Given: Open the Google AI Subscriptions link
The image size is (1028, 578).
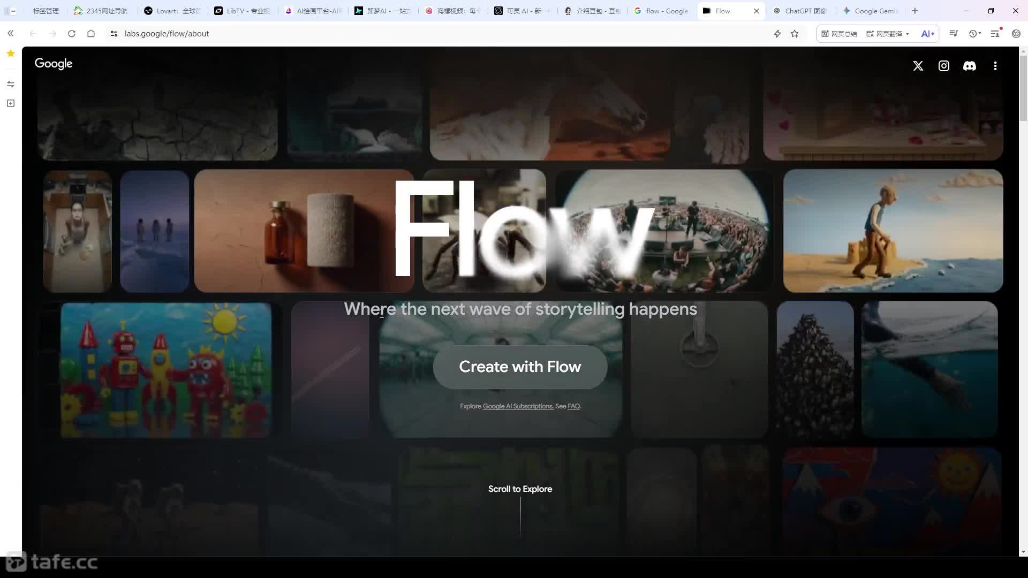Looking at the screenshot, I should point(518,406).
